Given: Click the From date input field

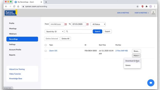Looking at the screenshot, I should tap(57, 24).
